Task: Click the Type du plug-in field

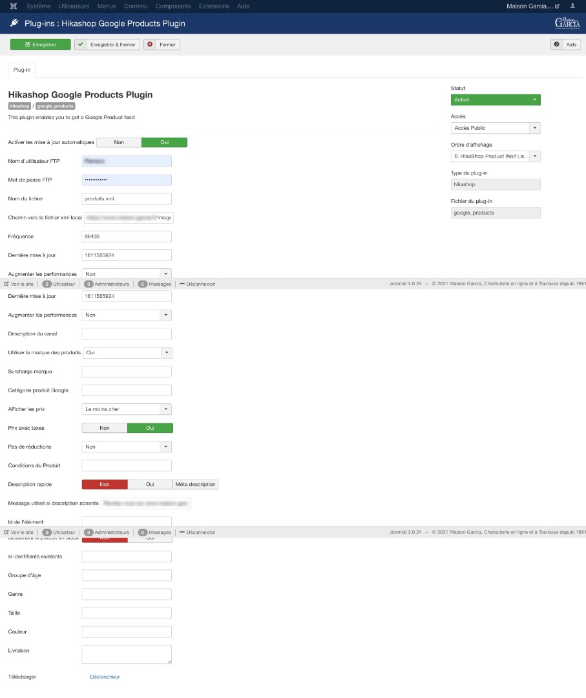Action: [x=496, y=184]
